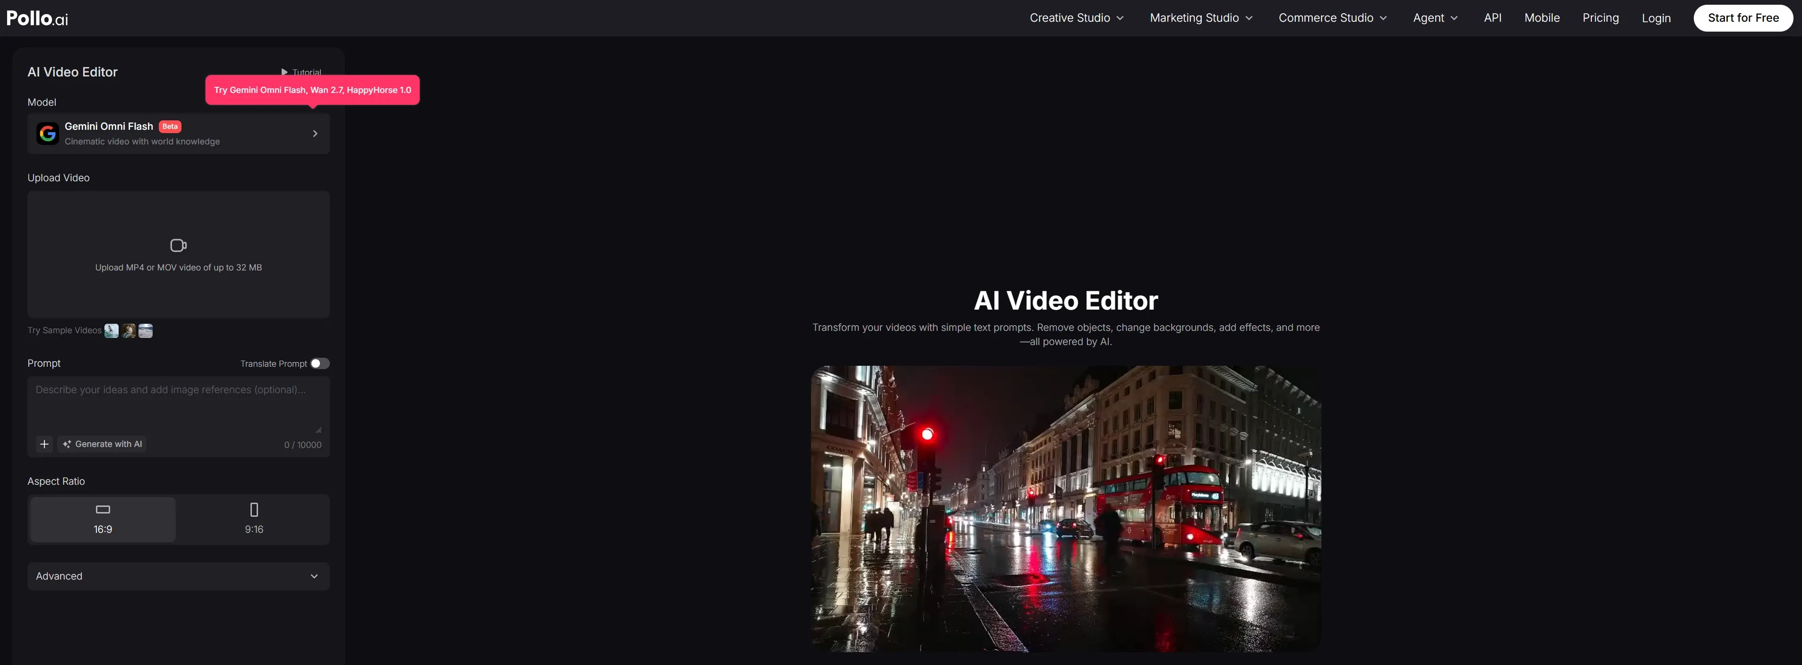
Task: Click the 9:16 portrait rectangle icon
Action: pos(254,509)
